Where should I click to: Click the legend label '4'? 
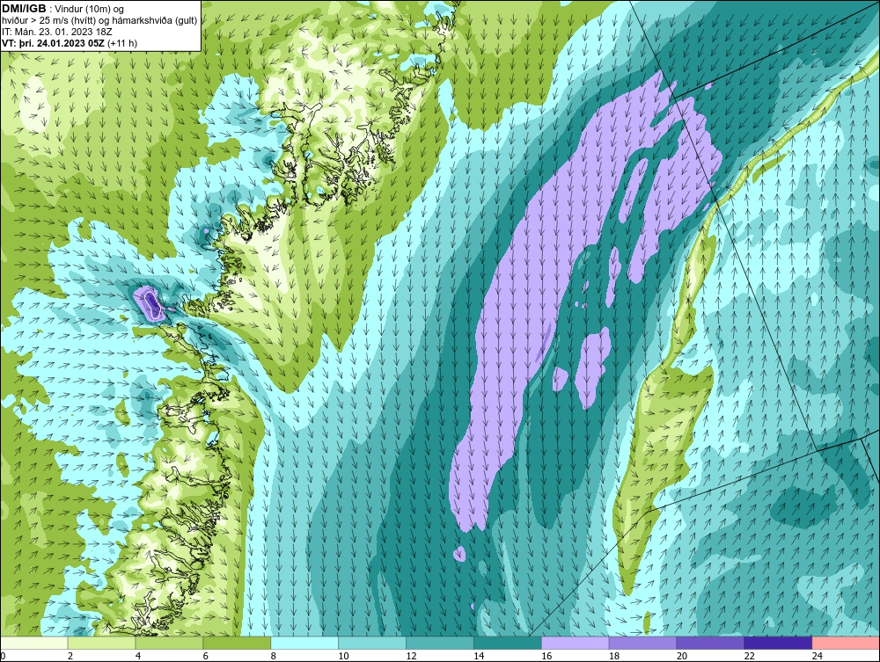tap(138, 656)
